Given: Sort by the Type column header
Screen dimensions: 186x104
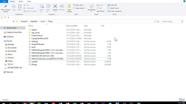Looking at the screenshot, I should 86,26.
